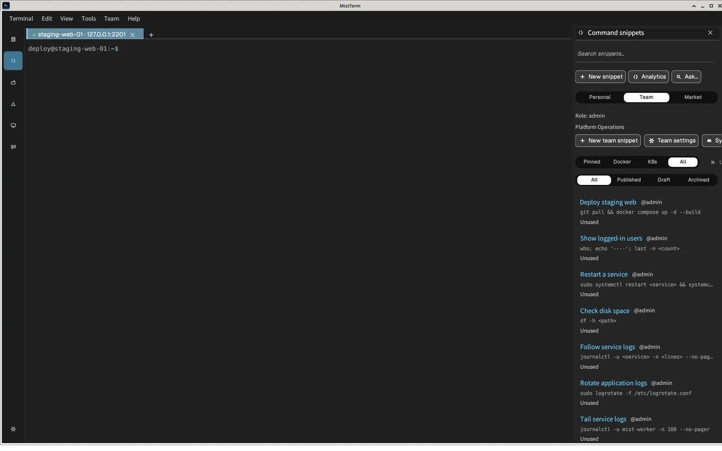Select the All tab beside Published

(594, 180)
